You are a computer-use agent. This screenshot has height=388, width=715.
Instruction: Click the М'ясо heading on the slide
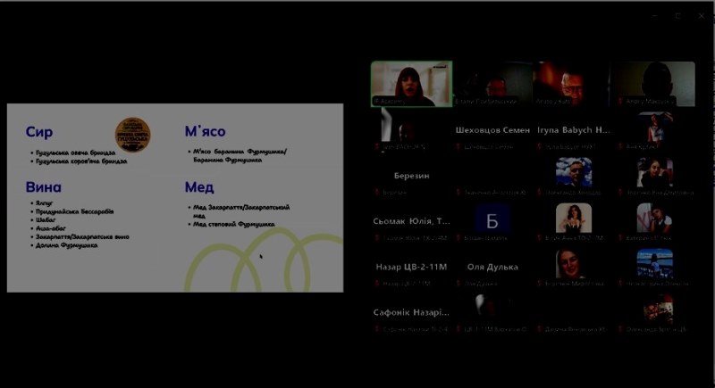click(205, 131)
